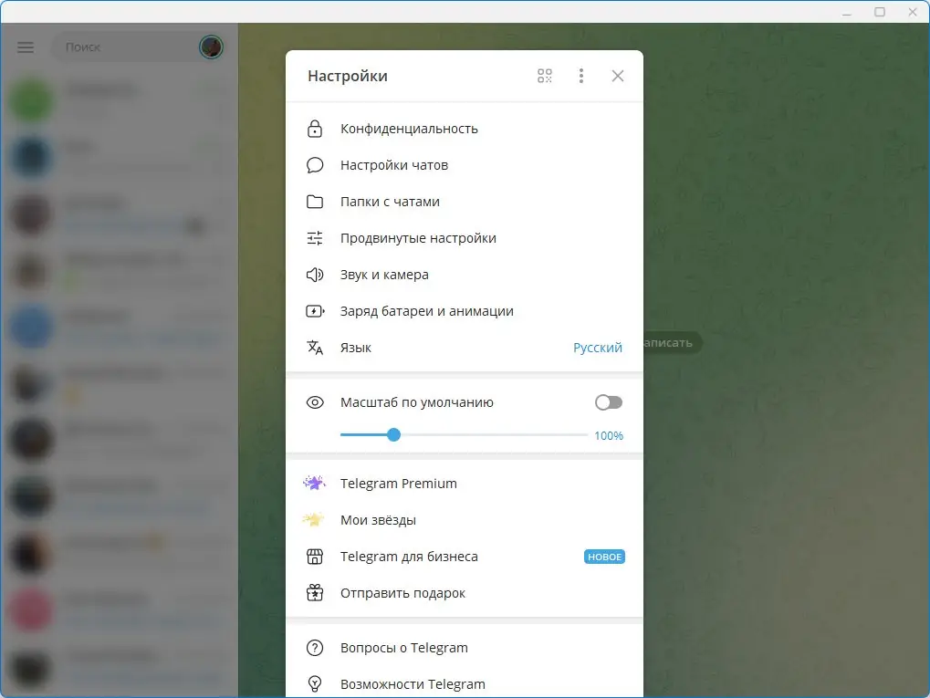
Task: Click the gift icon beside Отправить подарок
Action: pos(315,592)
